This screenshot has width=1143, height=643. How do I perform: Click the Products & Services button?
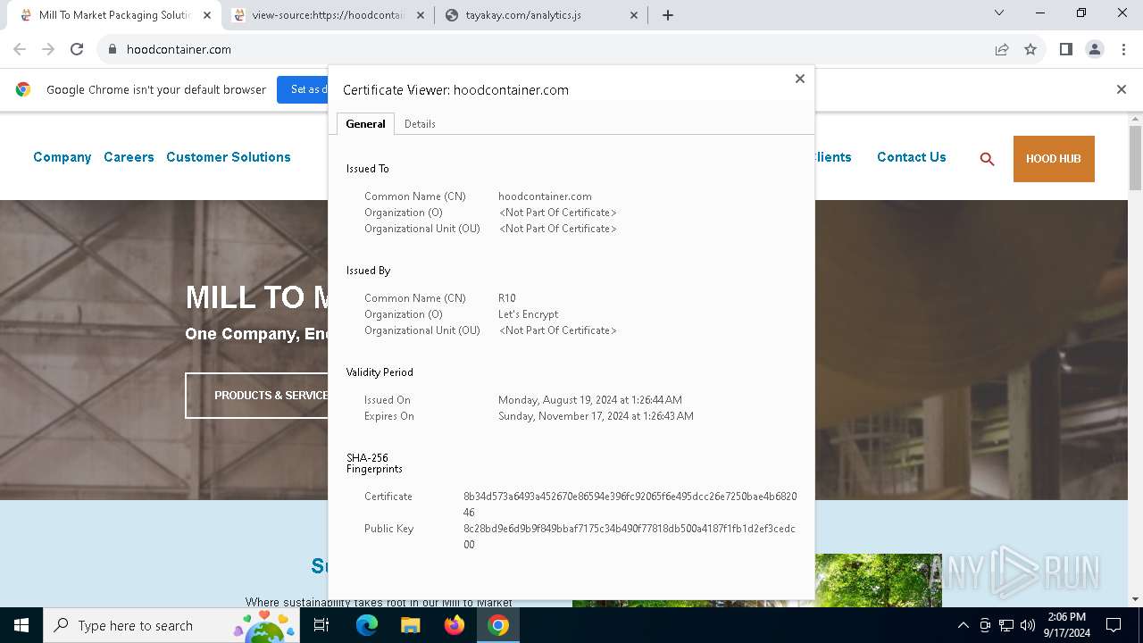[x=257, y=396]
